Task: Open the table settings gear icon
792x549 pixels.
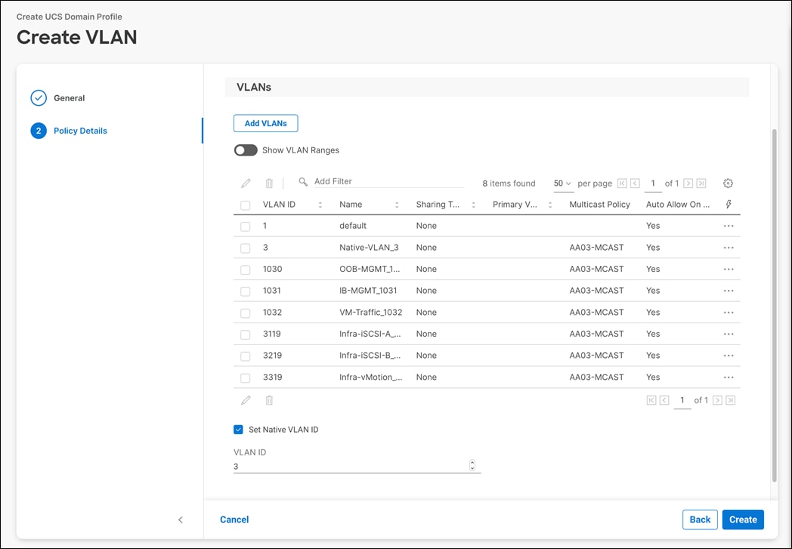Action: pos(727,183)
